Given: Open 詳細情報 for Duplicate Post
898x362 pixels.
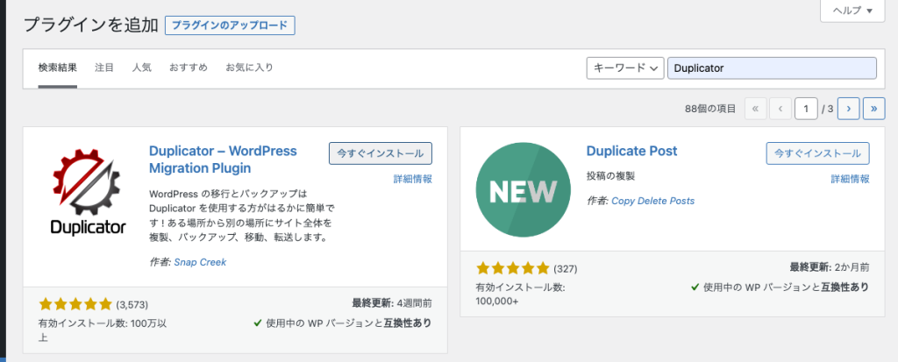Looking at the screenshot, I should click(x=850, y=179).
